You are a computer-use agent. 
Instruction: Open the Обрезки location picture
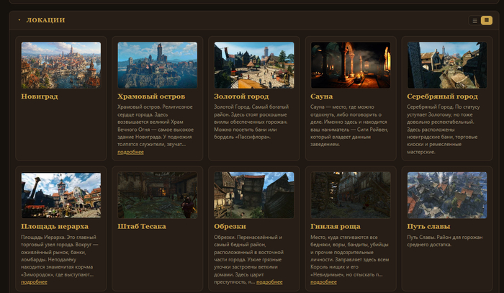[x=254, y=195]
